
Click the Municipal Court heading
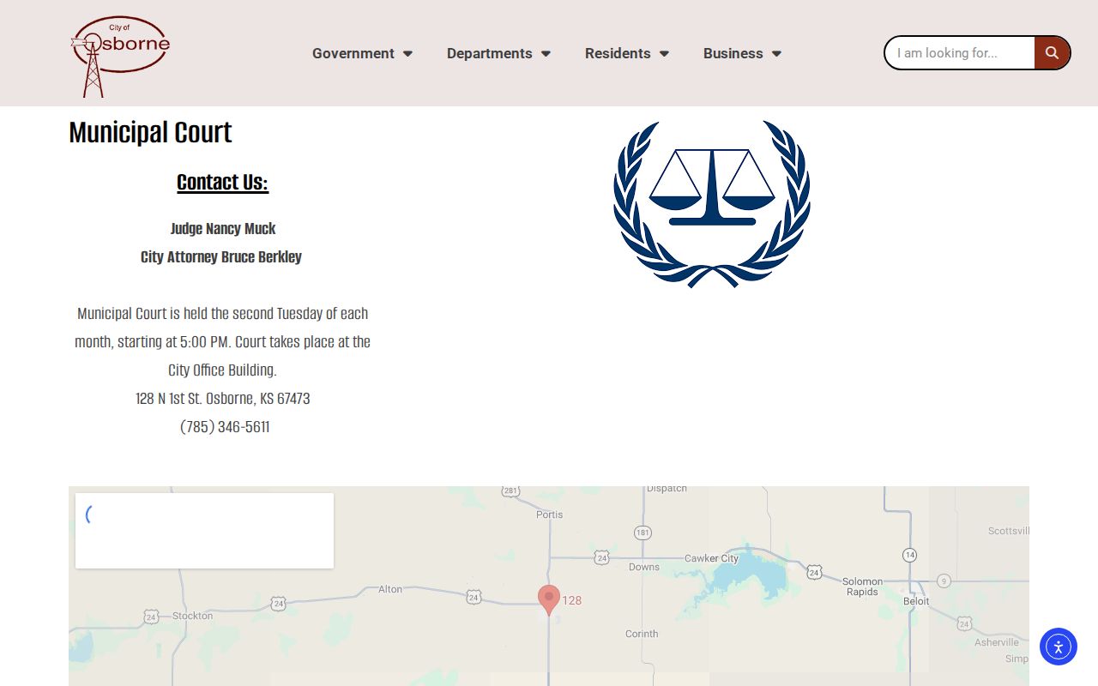pos(150,132)
